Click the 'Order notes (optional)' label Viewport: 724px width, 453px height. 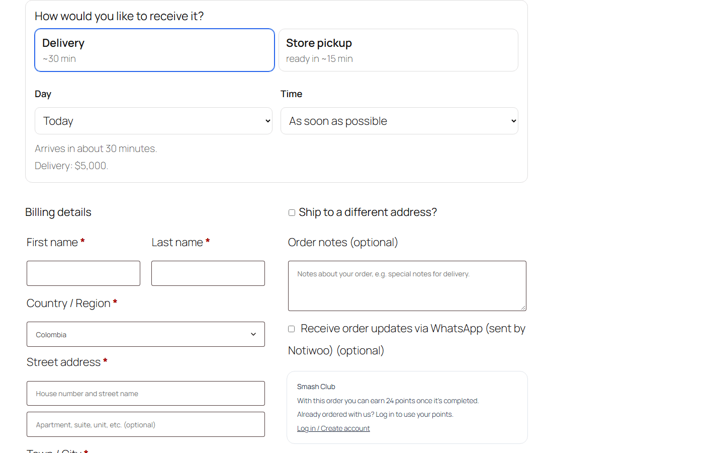pyautogui.click(x=343, y=242)
